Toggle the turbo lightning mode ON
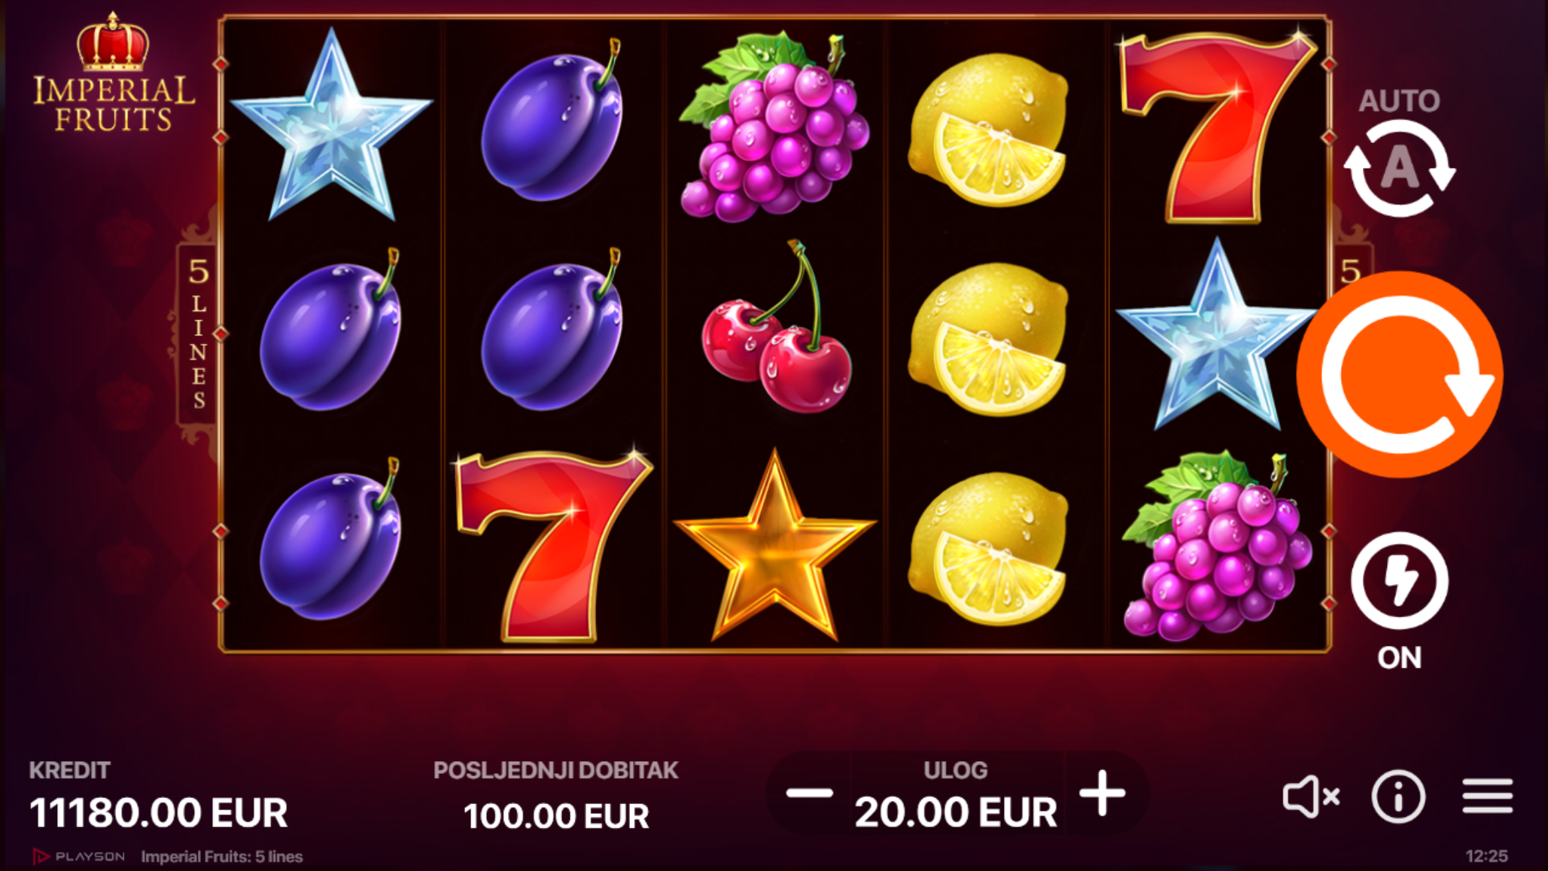The height and width of the screenshot is (871, 1548). tap(1400, 600)
